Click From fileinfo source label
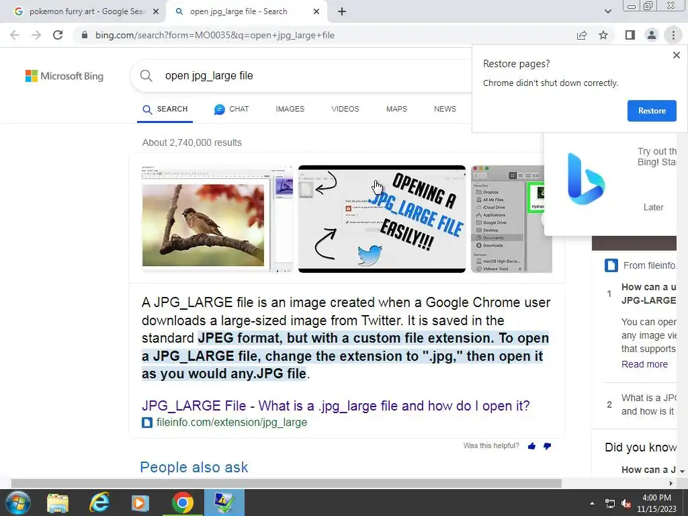The image size is (688, 516). [x=650, y=265]
